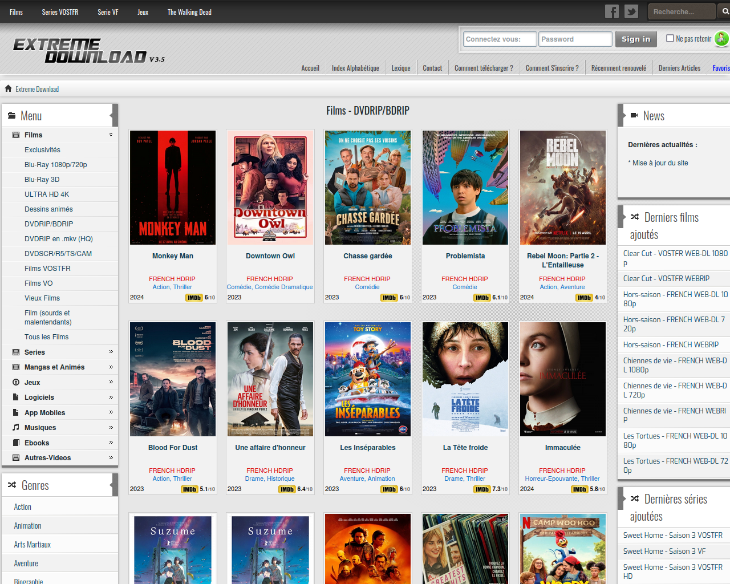This screenshot has width=730, height=584.
Task: Expand the Logiciels section arrow
Action: point(111,398)
